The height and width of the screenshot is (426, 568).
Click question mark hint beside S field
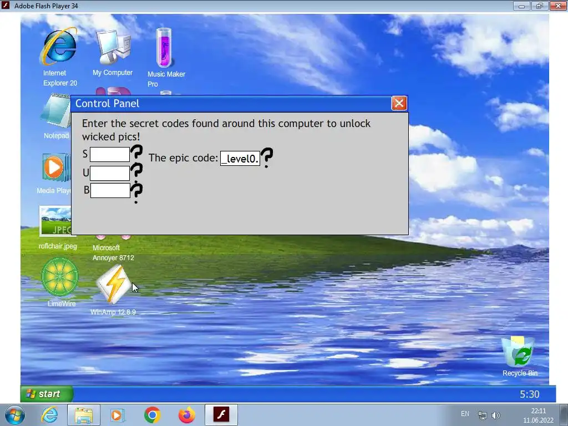(x=136, y=154)
